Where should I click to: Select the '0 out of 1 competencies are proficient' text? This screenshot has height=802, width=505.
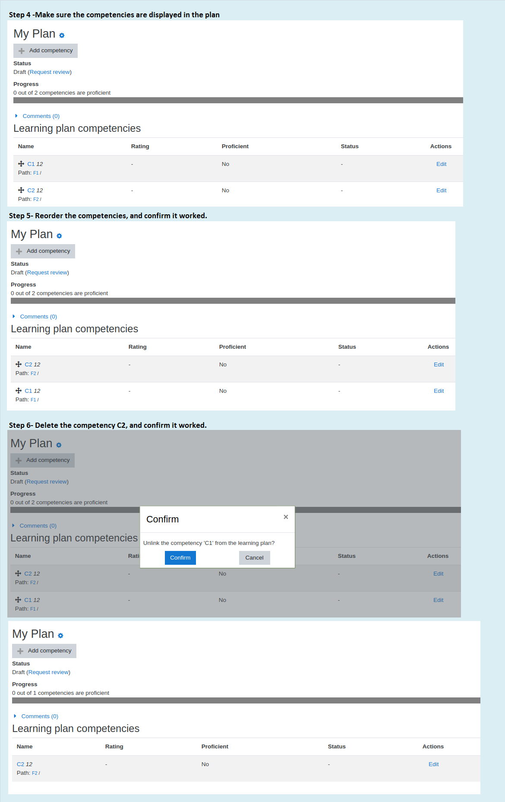(60, 693)
